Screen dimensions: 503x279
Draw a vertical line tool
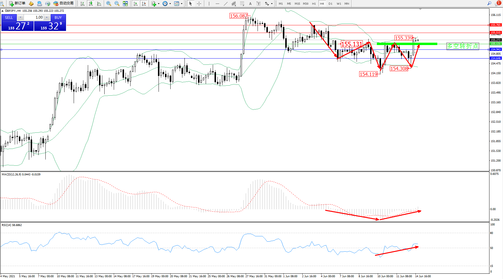point(209,4)
